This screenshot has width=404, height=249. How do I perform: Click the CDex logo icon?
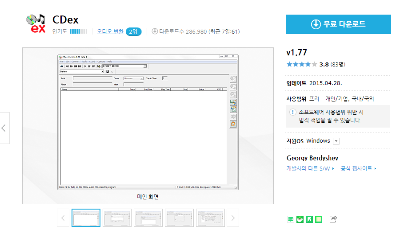click(x=36, y=23)
